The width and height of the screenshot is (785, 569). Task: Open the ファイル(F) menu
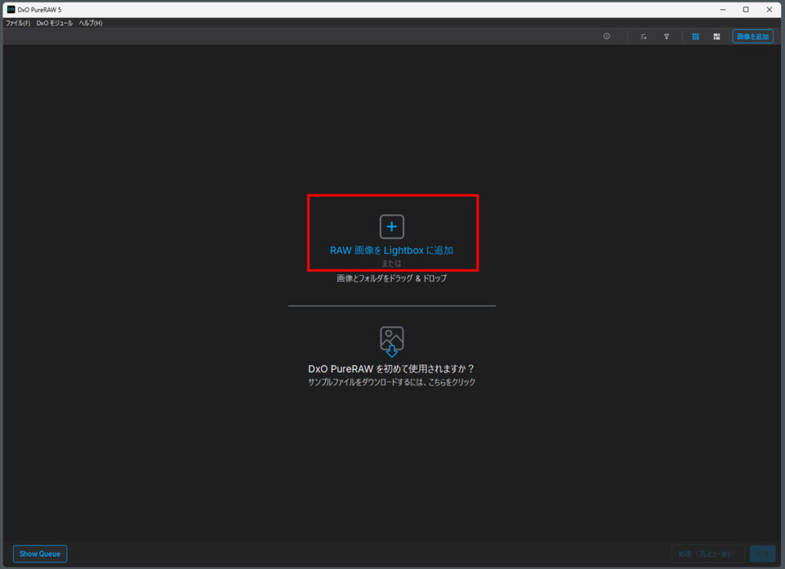18,23
